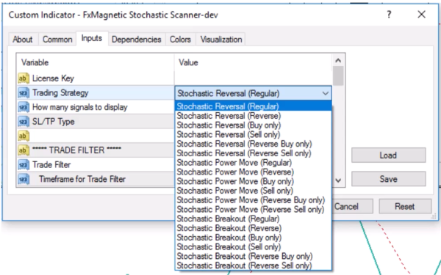Screen dimensions: 441x275
Task: Select the Trading Strategy variable name
Action: click(x=60, y=93)
